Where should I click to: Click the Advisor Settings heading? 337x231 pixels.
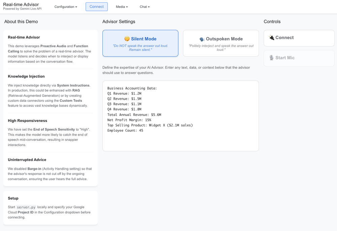(119, 22)
